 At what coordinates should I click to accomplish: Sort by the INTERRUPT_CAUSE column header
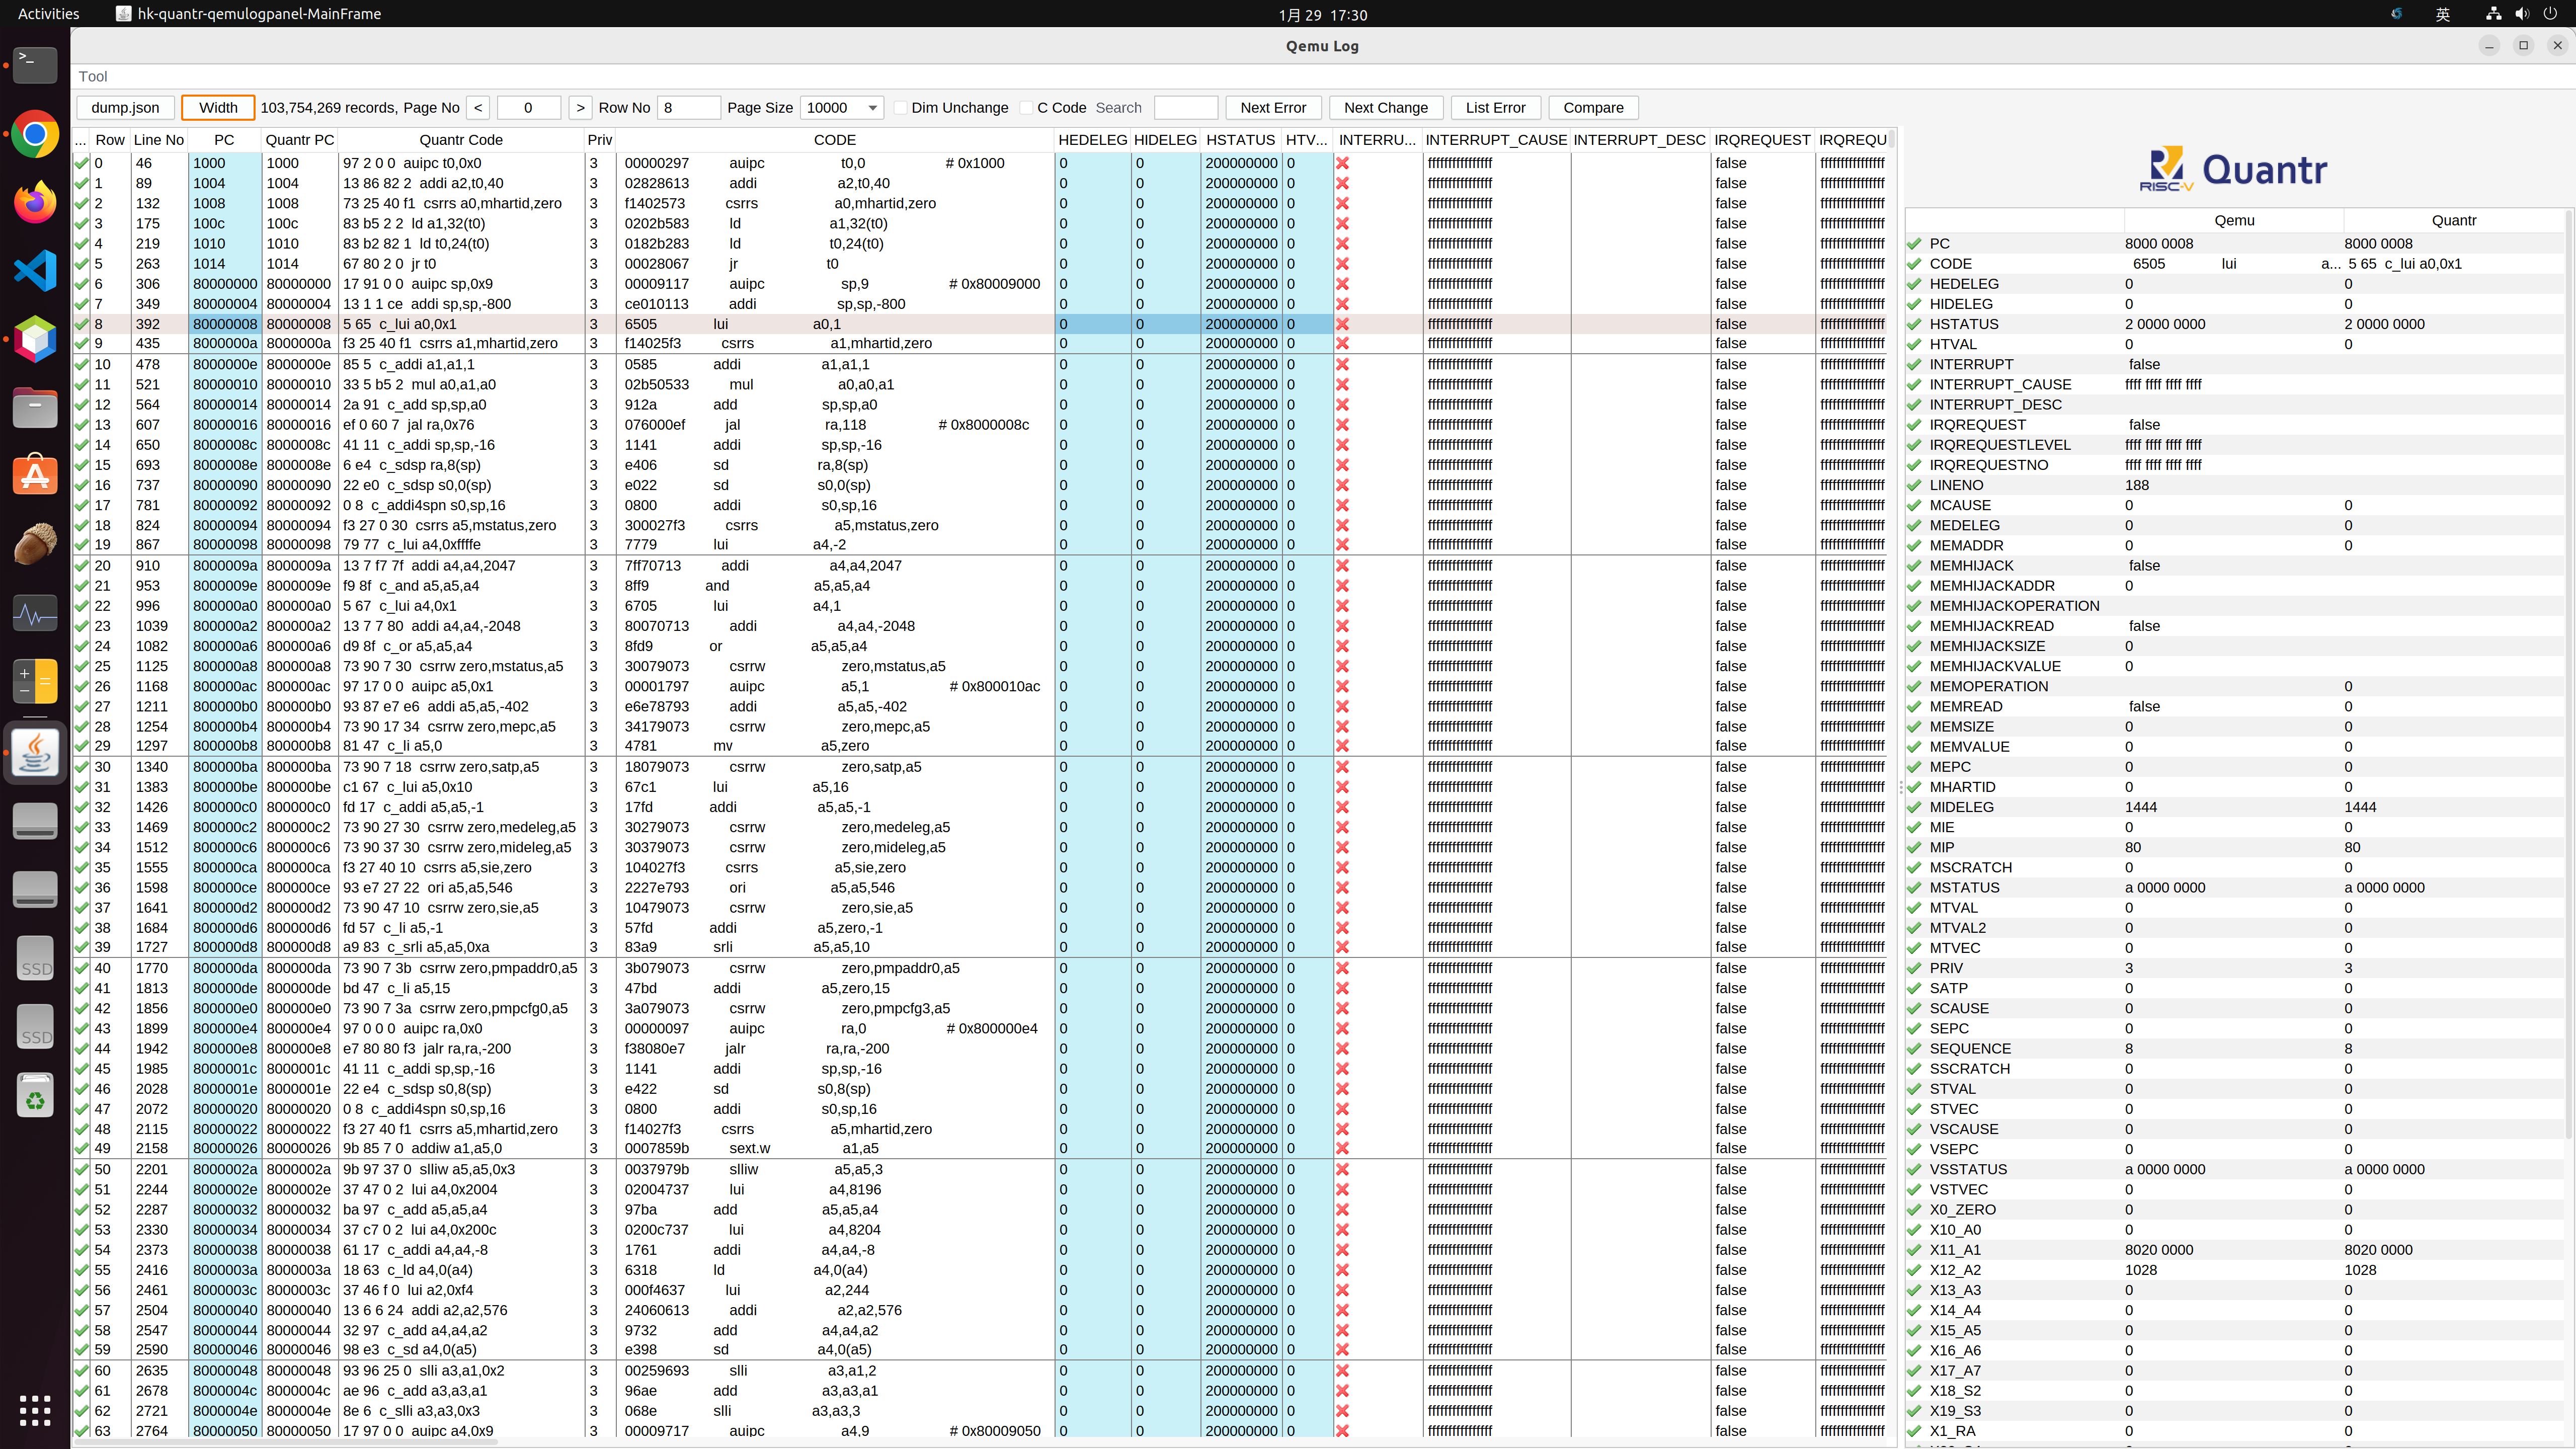(1496, 140)
